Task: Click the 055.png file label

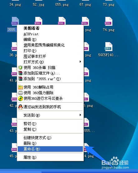Action: pos(62,5)
